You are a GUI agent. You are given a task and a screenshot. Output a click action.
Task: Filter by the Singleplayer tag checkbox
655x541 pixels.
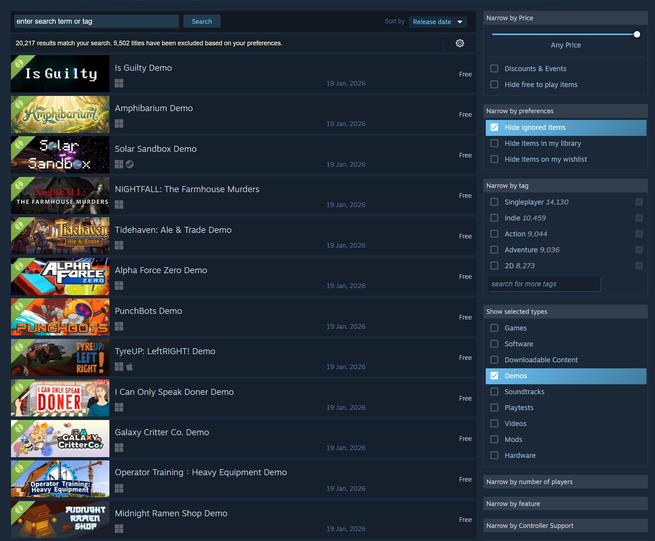494,202
